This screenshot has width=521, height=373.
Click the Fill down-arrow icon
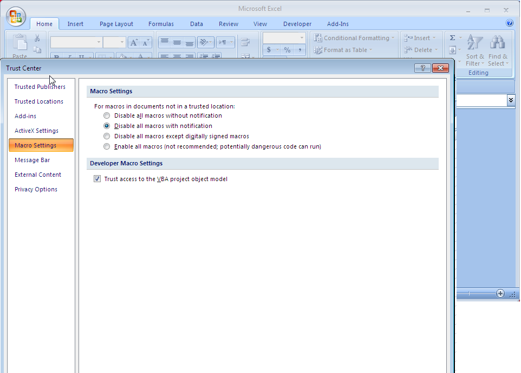point(453,50)
